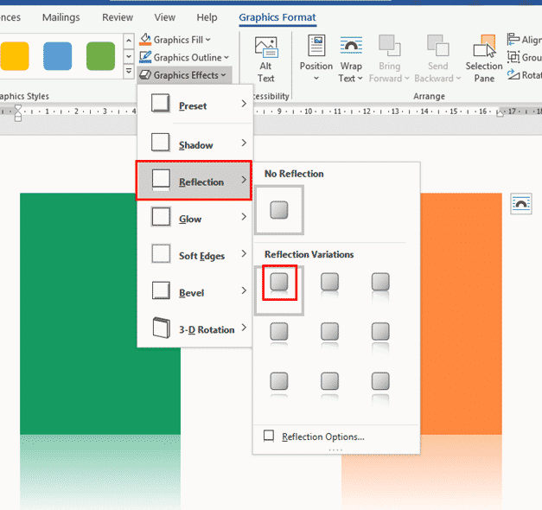Click the Wrap Text icon
Screen dimensions: 542x510
pos(351,50)
